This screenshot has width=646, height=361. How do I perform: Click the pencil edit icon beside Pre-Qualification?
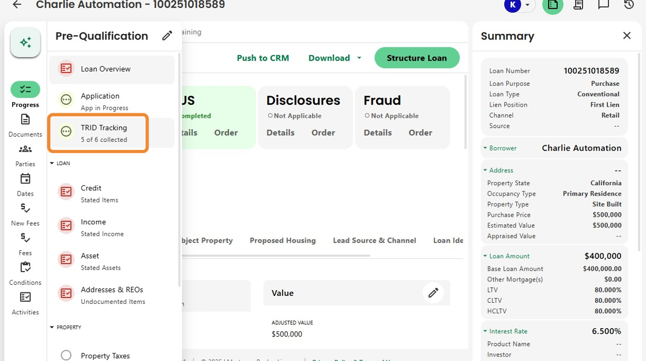click(x=167, y=36)
